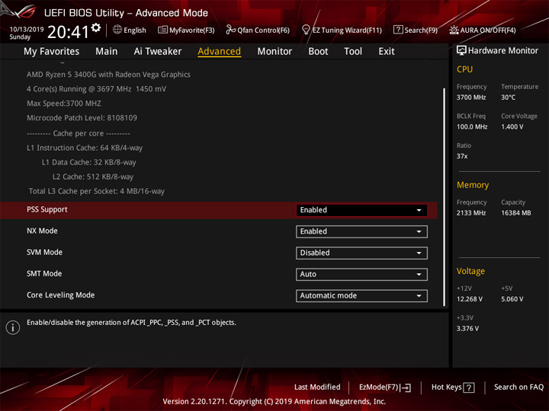Click Total L3 Cache per Socket line
Viewport: 549px width, 411px height.
tap(97, 191)
